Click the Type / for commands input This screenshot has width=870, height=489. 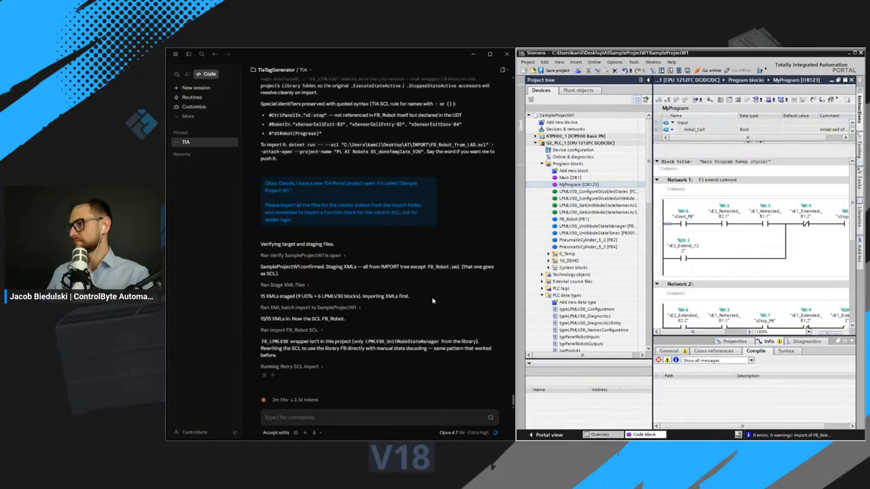point(379,417)
